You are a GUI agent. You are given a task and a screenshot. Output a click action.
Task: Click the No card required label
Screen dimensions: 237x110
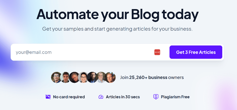[x=69, y=97]
